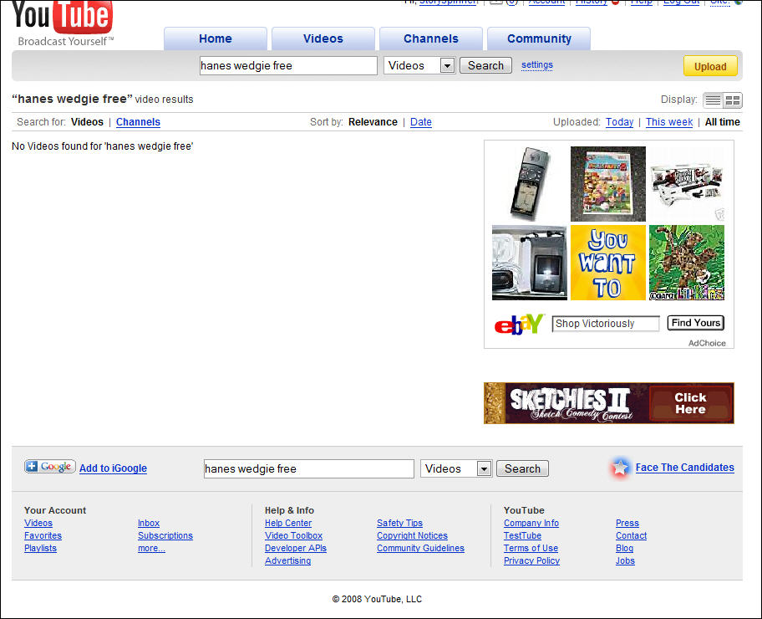Open Contact footer link
The image size is (762, 619).
[x=632, y=536]
